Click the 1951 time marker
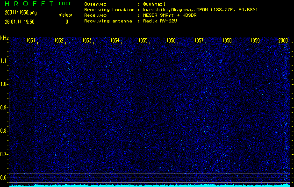Viewport: 294px width, 187px height. pyautogui.click(x=30, y=41)
